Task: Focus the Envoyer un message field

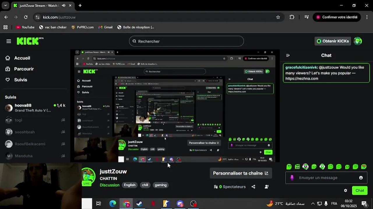Action: click(x=326, y=178)
